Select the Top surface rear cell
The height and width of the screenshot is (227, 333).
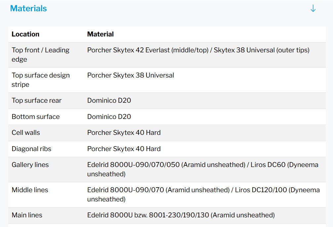(x=36, y=101)
